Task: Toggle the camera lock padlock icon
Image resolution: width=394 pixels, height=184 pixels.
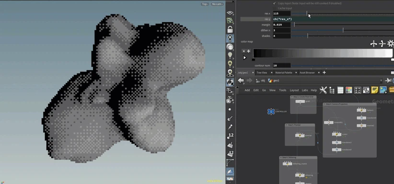Action: pyautogui.click(x=230, y=29)
